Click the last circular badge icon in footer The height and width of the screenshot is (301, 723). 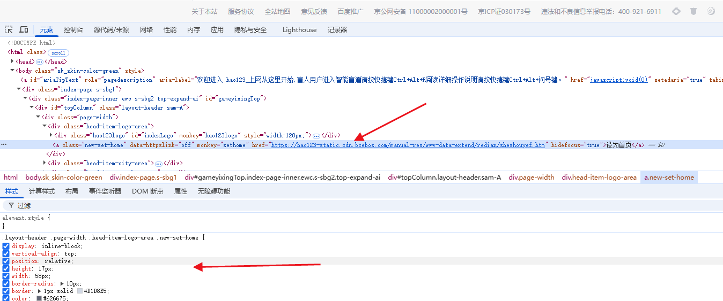pos(711,11)
